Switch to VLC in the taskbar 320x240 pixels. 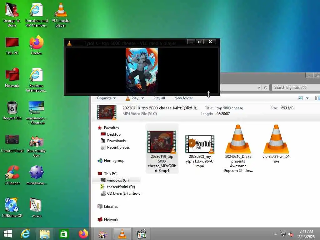click(122, 234)
